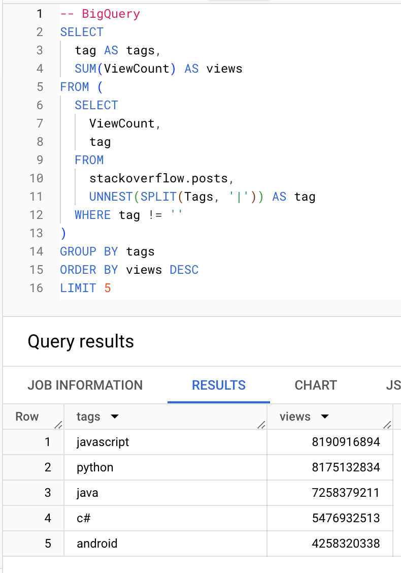Click the SELECT keyword on line 2

coord(82,32)
